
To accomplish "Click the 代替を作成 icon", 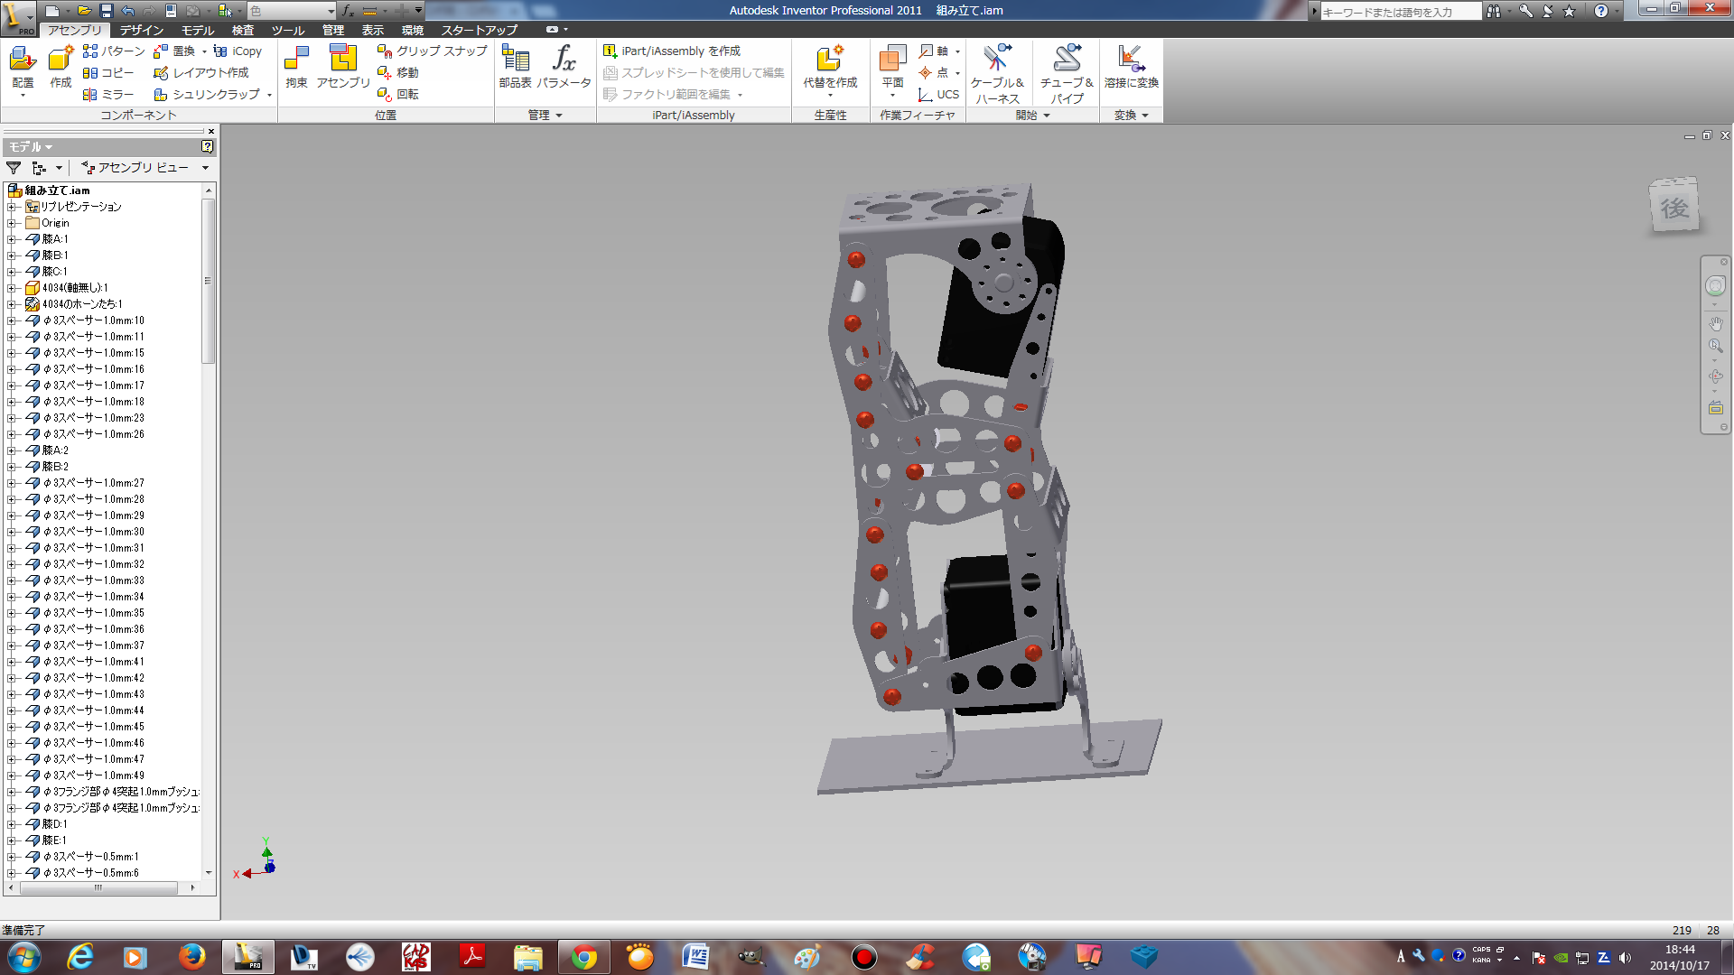I will (x=830, y=60).
